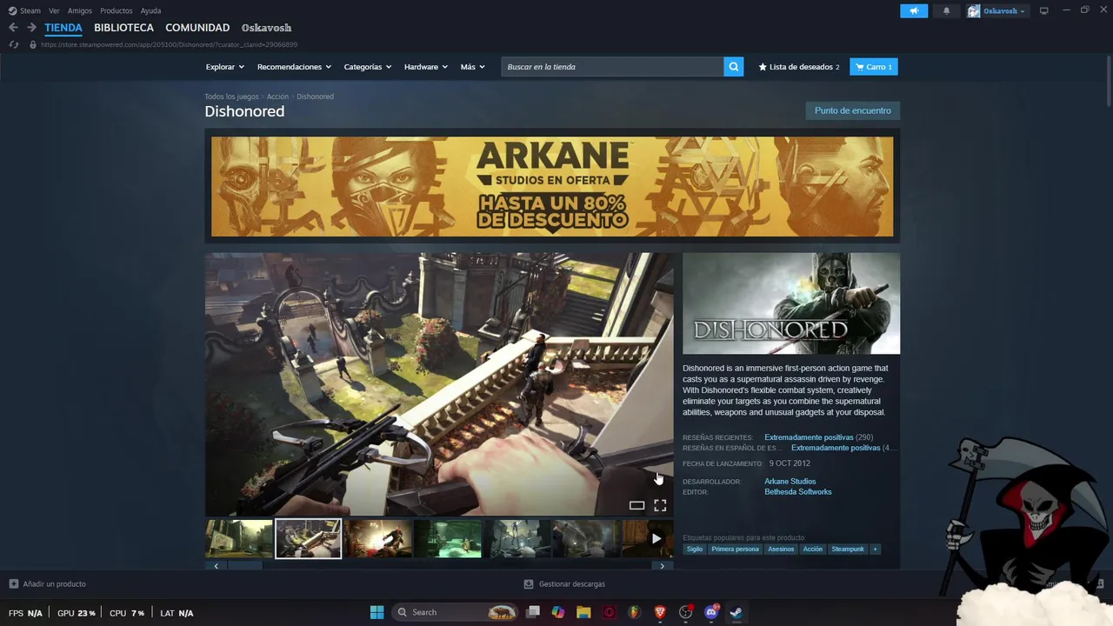Viewport: 1113px width, 626px height.
Task: Open the Arkane Studios developer link
Action: (x=790, y=482)
